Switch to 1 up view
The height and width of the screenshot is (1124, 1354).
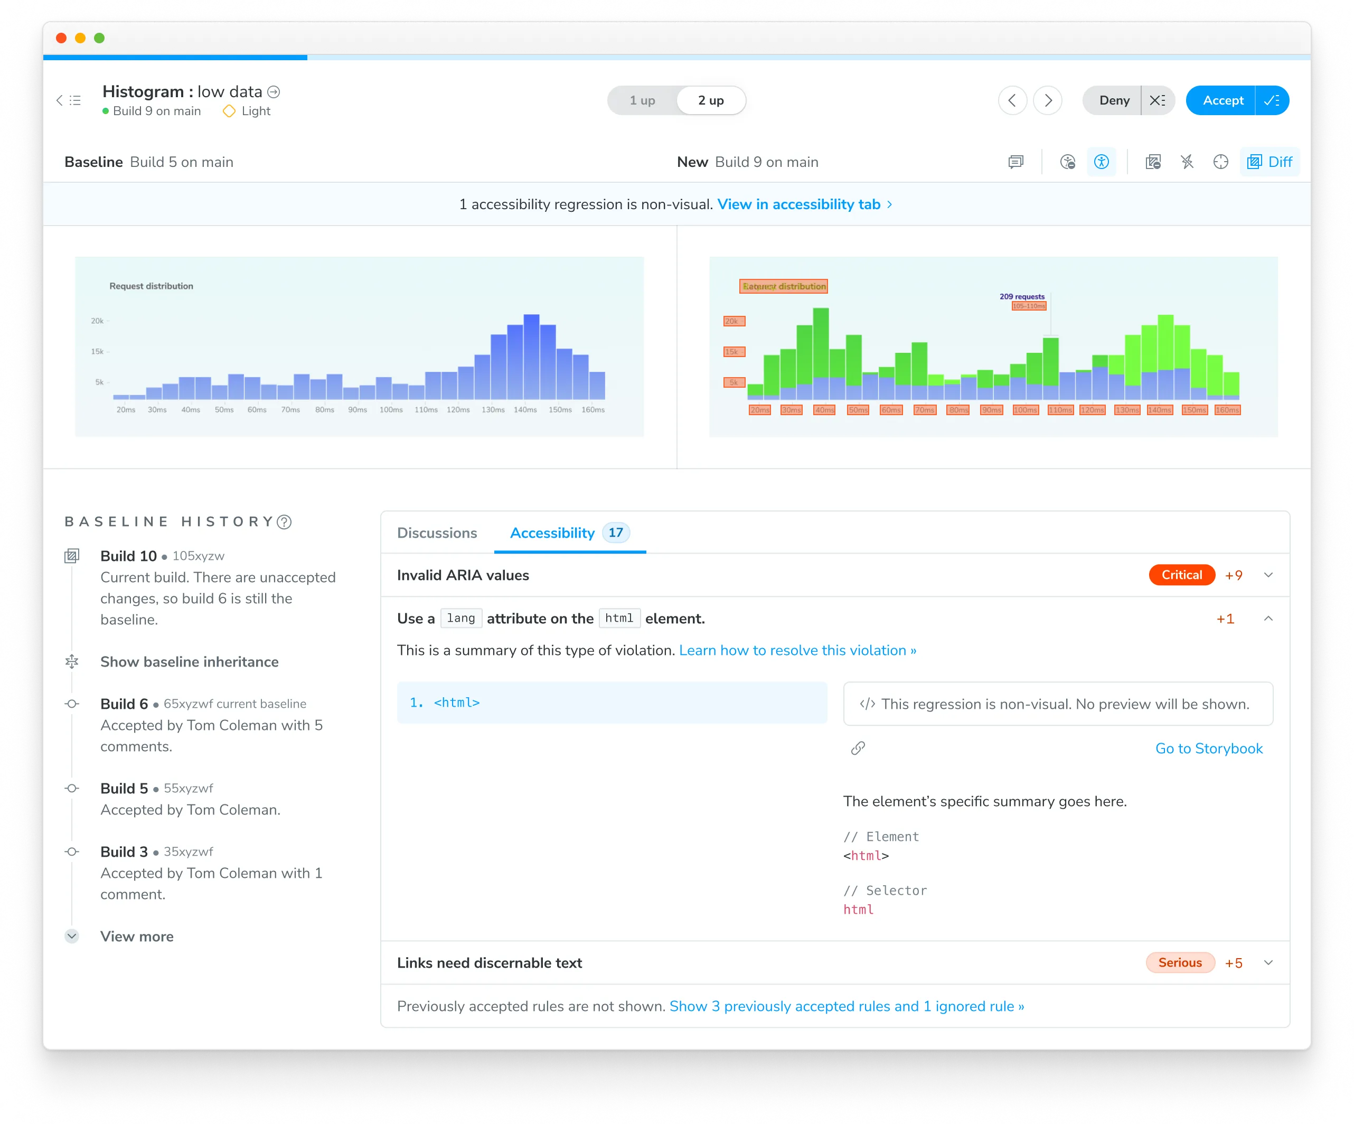click(x=642, y=100)
